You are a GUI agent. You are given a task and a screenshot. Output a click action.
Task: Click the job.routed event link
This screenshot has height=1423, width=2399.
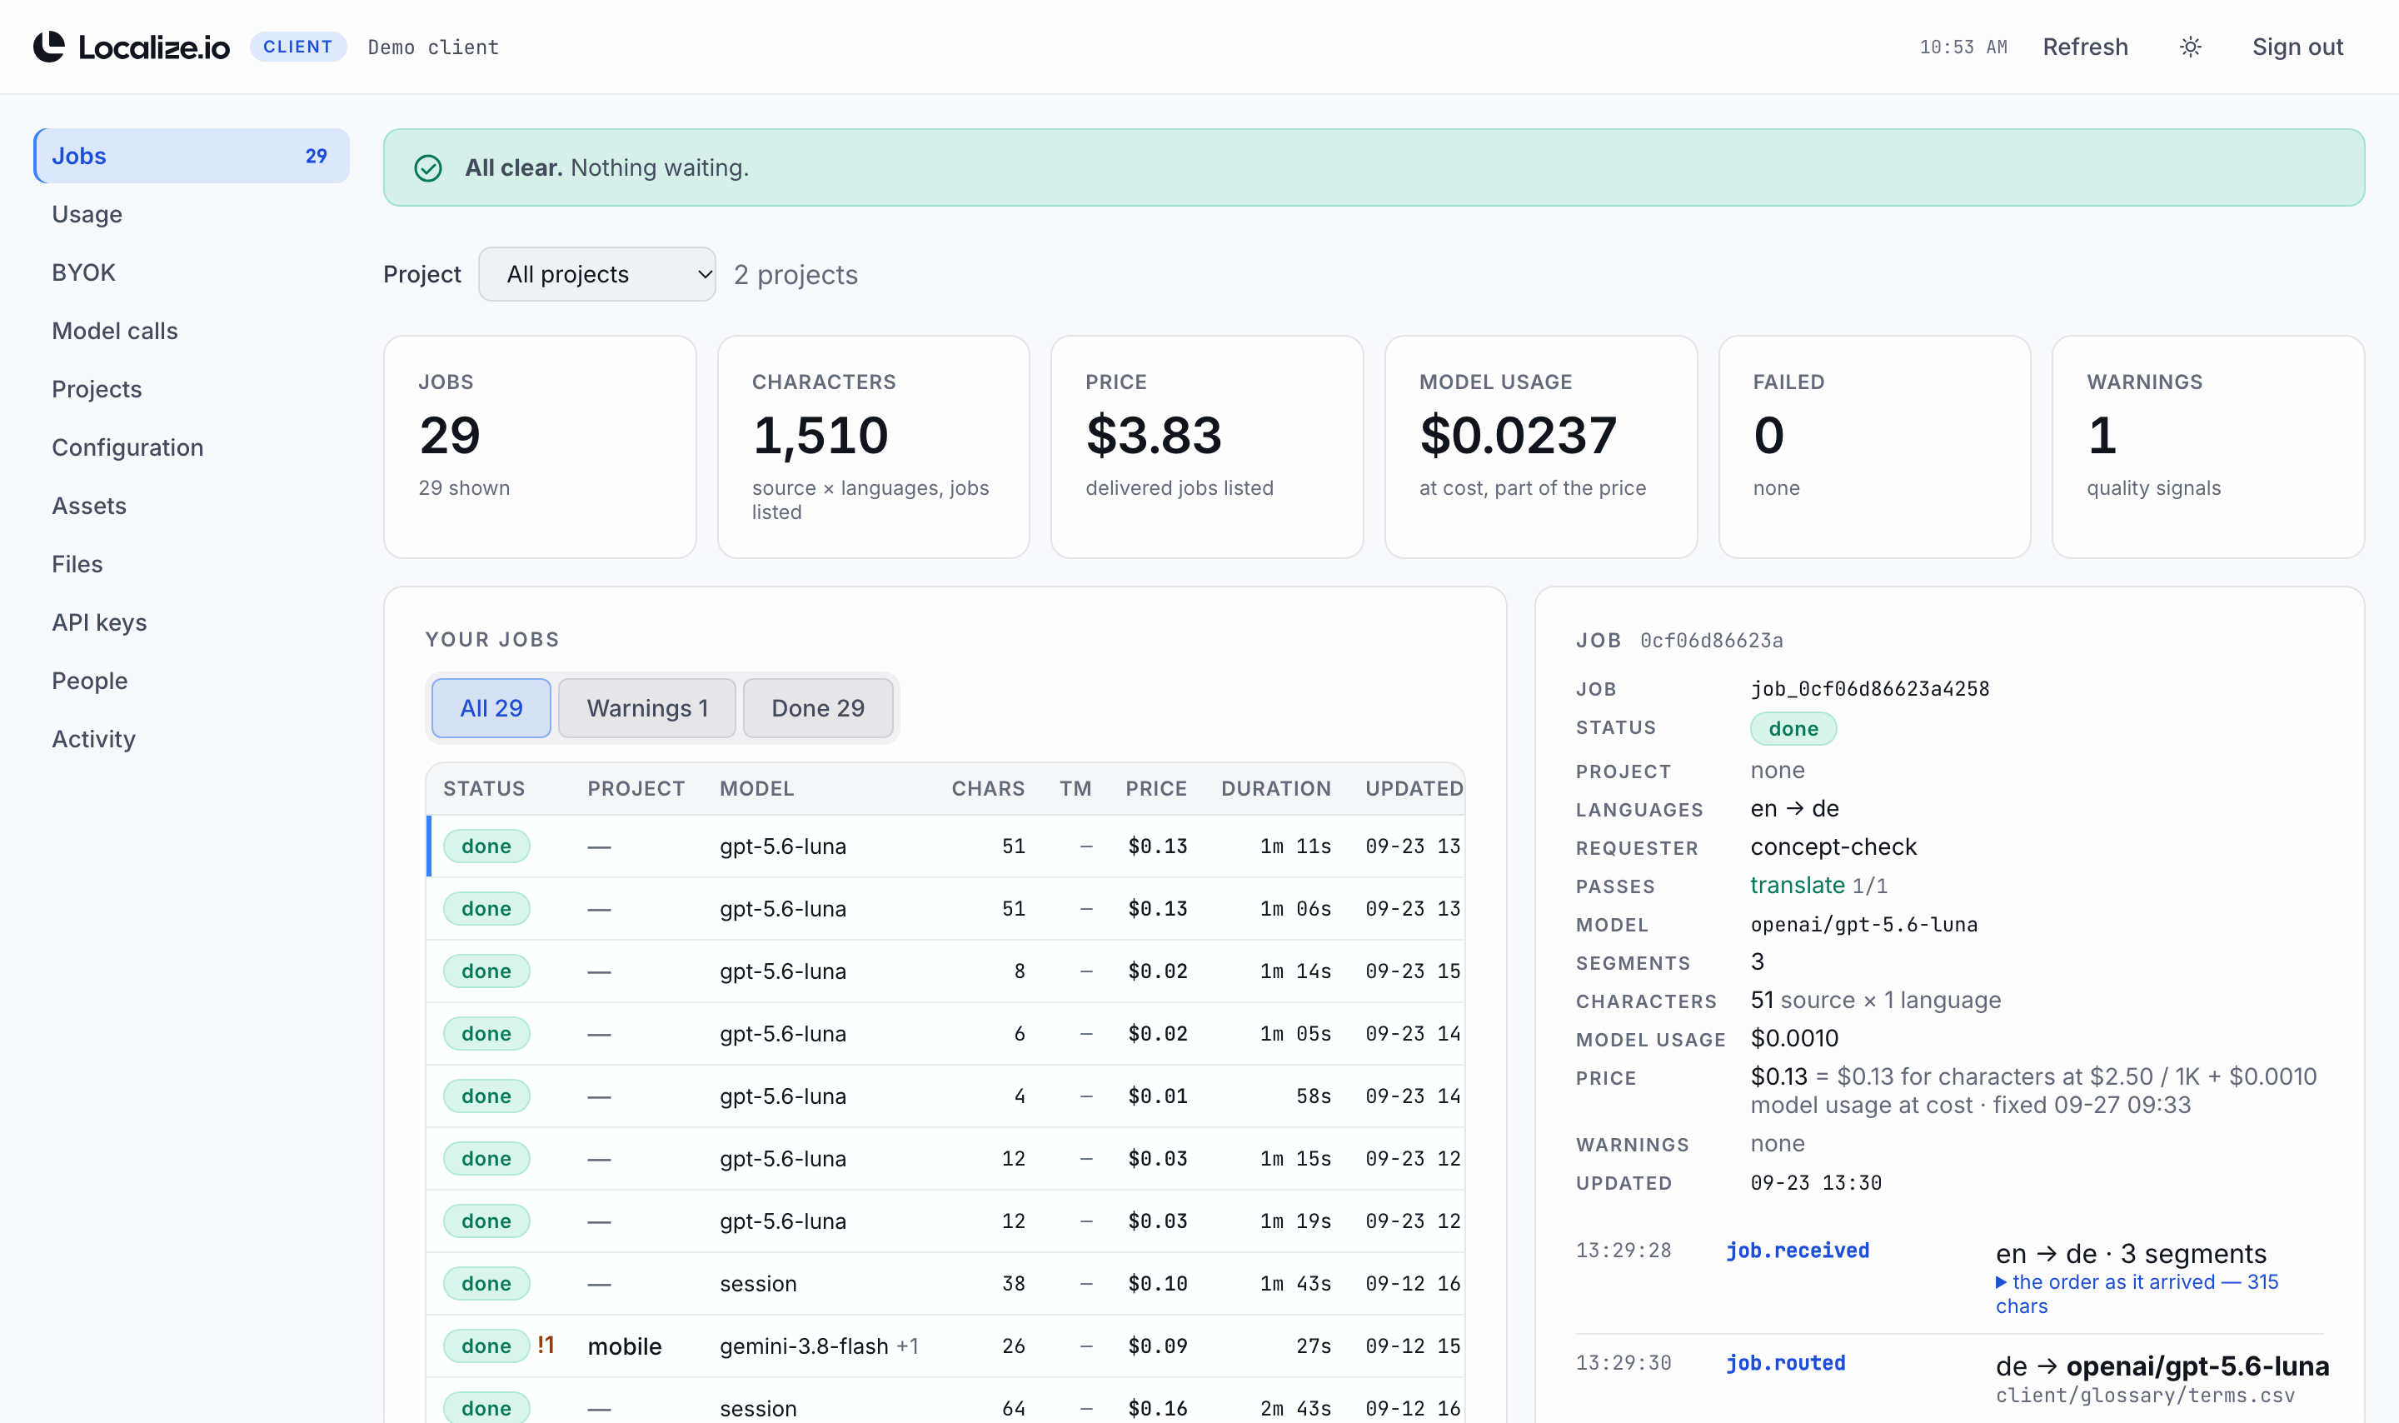1784,1362
